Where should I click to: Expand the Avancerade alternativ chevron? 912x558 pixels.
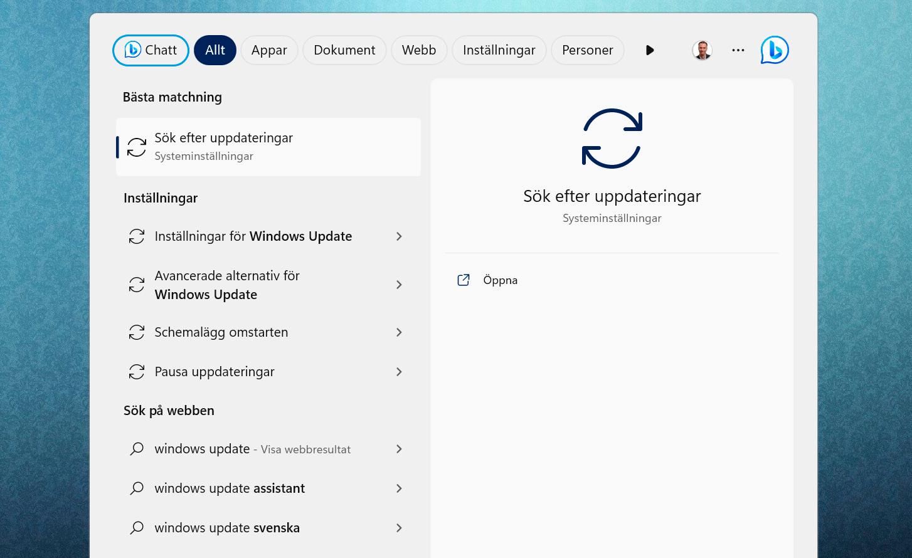pyautogui.click(x=399, y=285)
